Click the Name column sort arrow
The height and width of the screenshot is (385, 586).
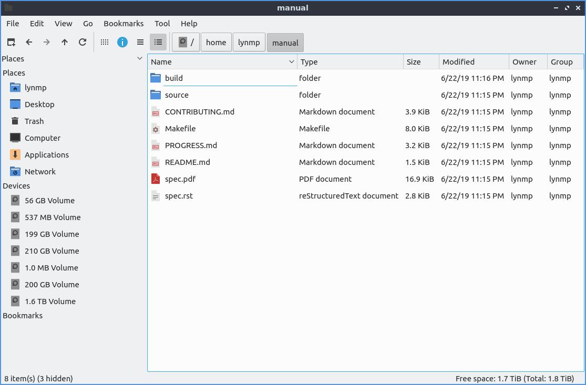pyautogui.click(x=292, y=62)
